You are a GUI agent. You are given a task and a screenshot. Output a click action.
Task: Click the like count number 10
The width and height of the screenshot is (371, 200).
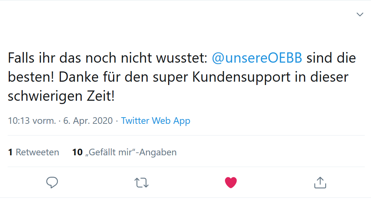(x=77, y=152)
